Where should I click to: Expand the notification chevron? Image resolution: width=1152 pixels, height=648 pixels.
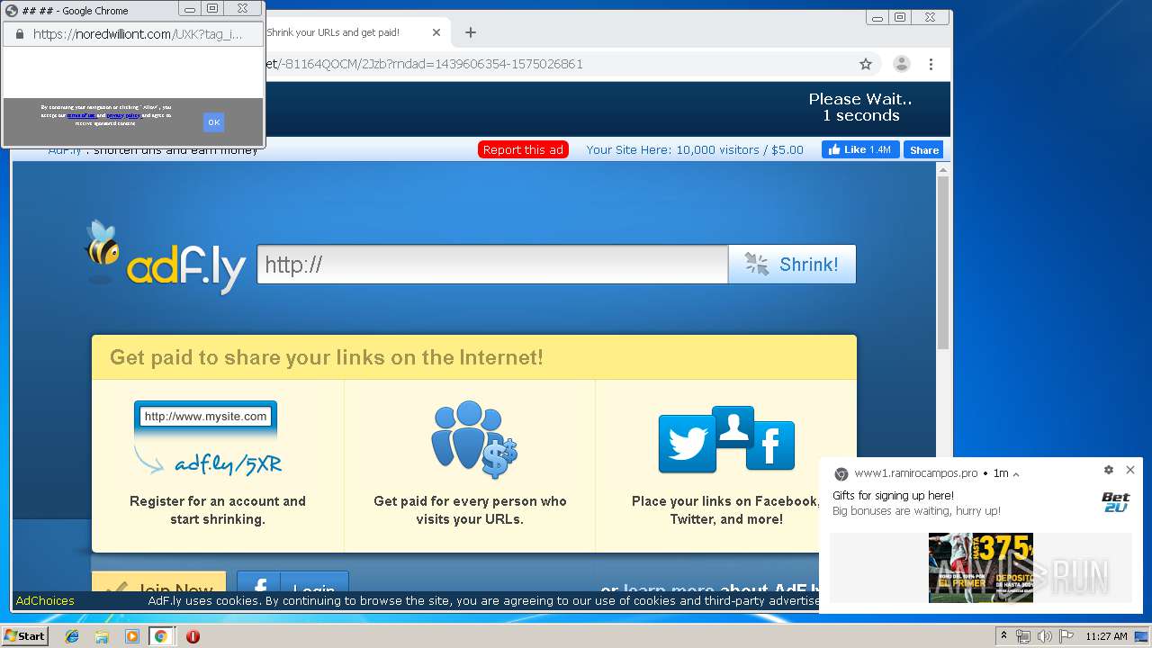coord(1016,474)
